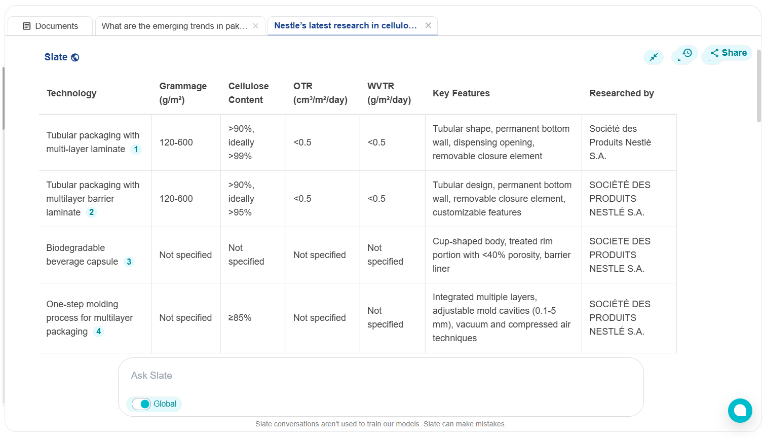Click the collapse view arrows icon

654,57
